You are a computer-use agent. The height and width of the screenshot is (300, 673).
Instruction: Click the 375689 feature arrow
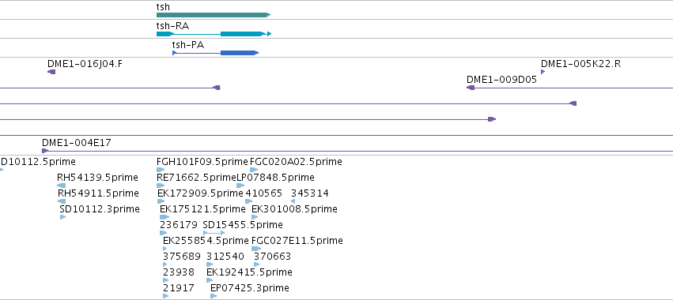pyautogui.click(x=164, y=264)
